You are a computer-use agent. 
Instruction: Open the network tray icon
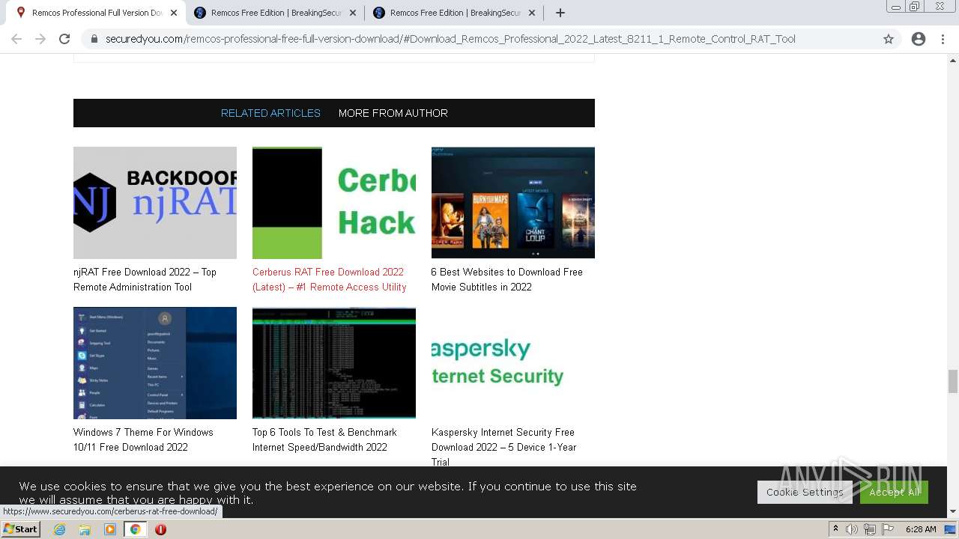coord(870,529)
